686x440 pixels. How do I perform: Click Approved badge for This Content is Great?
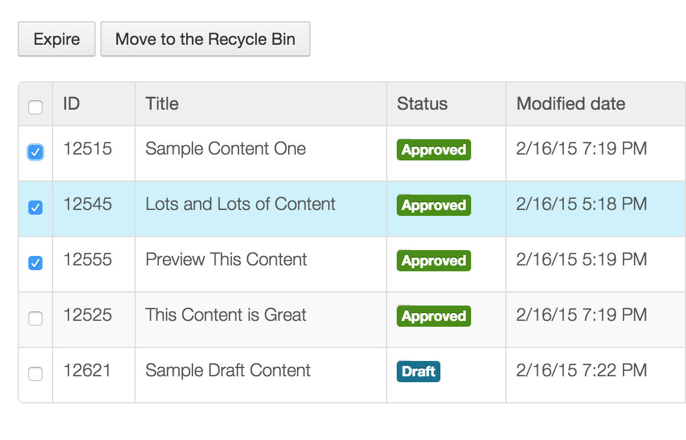click(x=434, y=316)
